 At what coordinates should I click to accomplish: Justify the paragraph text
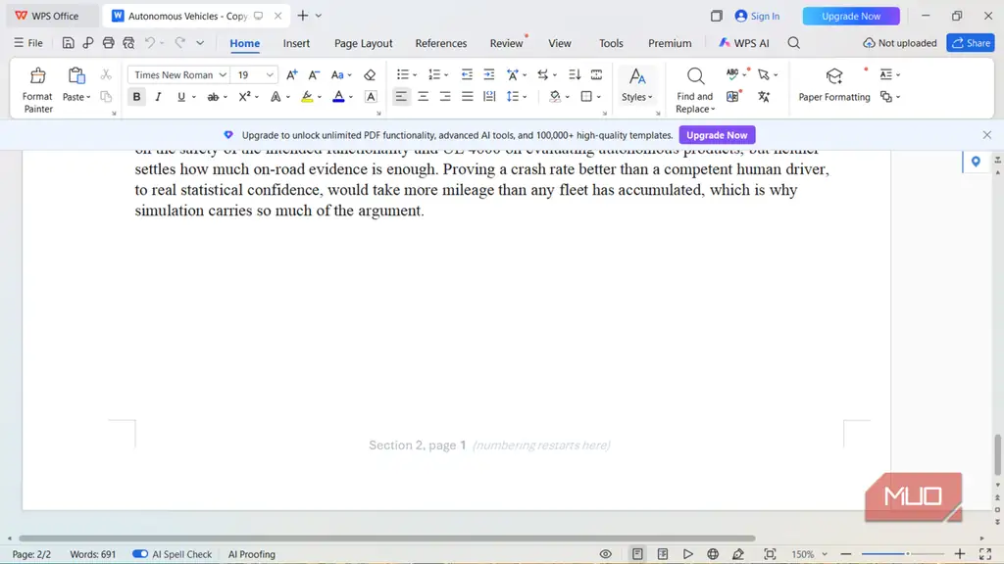coord(468,97)
